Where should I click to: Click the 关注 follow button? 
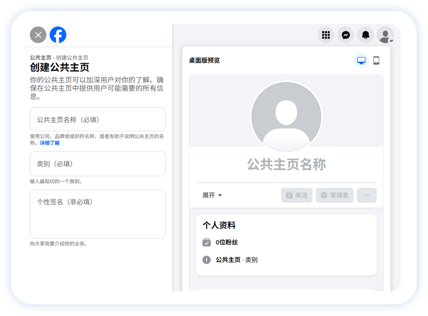(x=297, y=195)
